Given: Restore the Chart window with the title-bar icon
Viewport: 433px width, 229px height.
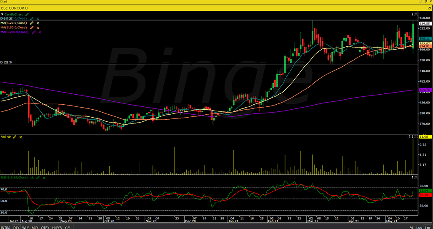Looking at the screenshot, I should 425,2.
